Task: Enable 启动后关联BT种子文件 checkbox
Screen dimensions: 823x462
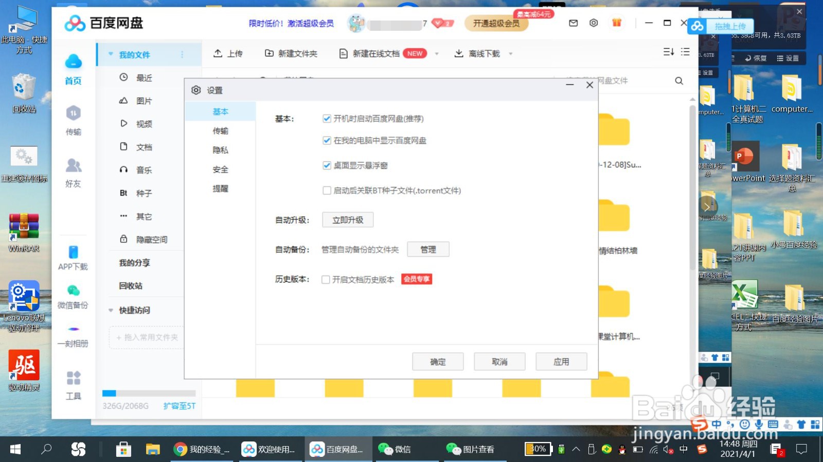Action: (327, 190)
